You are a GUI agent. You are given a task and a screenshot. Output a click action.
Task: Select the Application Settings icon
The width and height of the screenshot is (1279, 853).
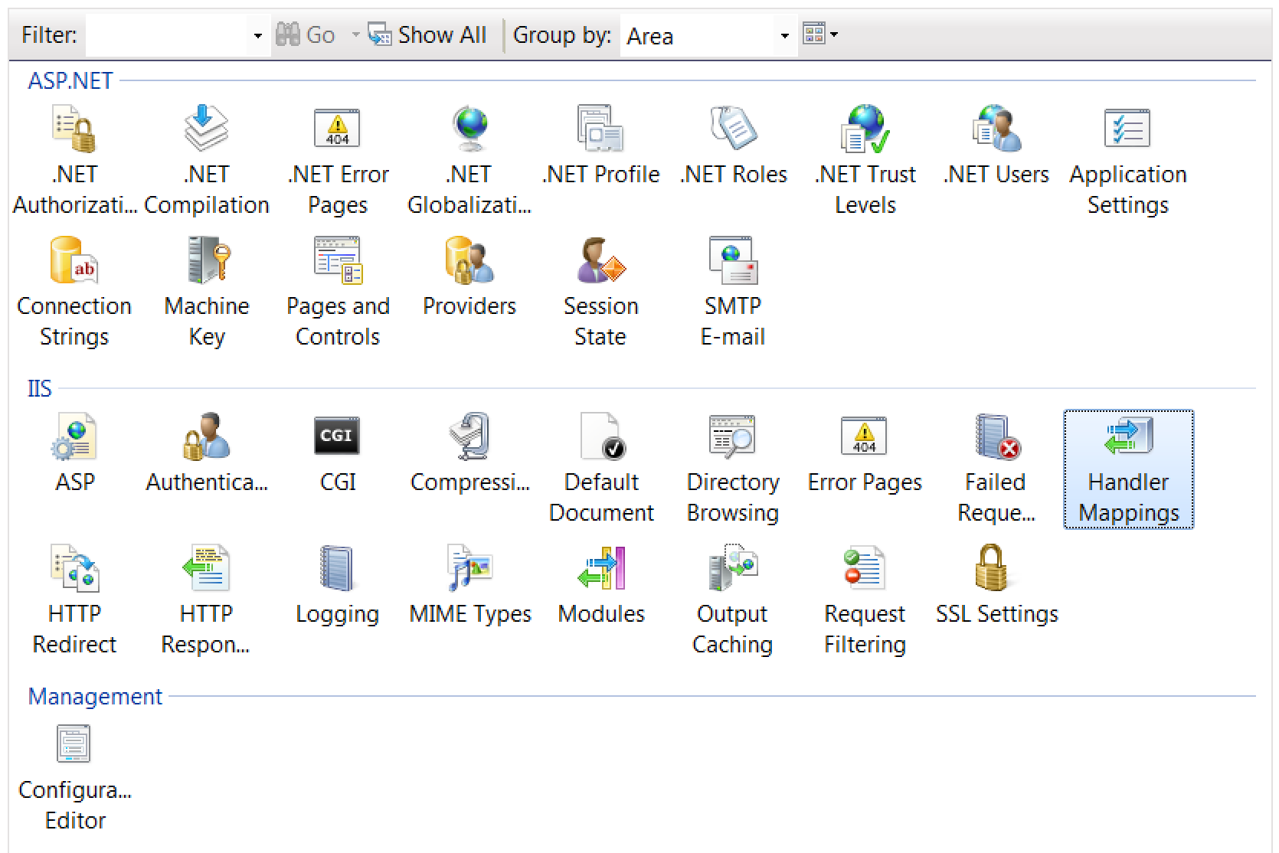1128,129
